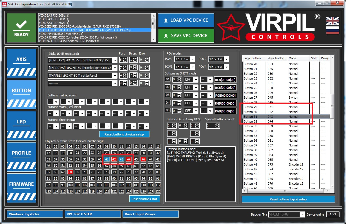Select the Russian flag language icon
Viewport: 346px width, 224px height.
click(x=332, y=30)
